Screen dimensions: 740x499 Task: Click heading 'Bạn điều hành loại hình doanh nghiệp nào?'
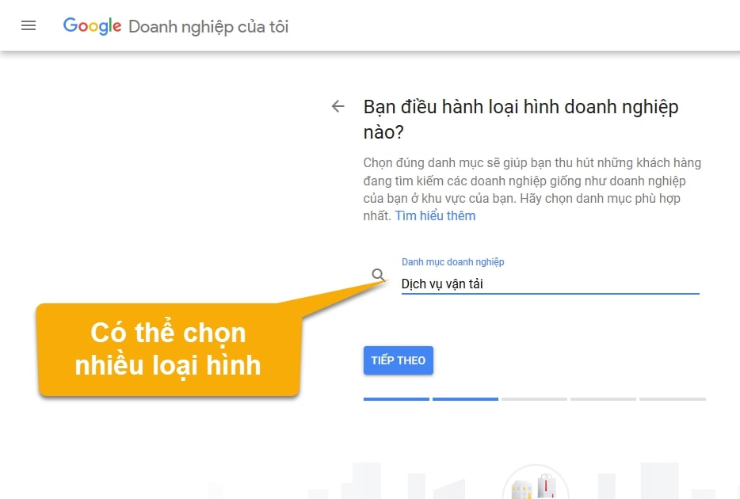click(521, 120)
